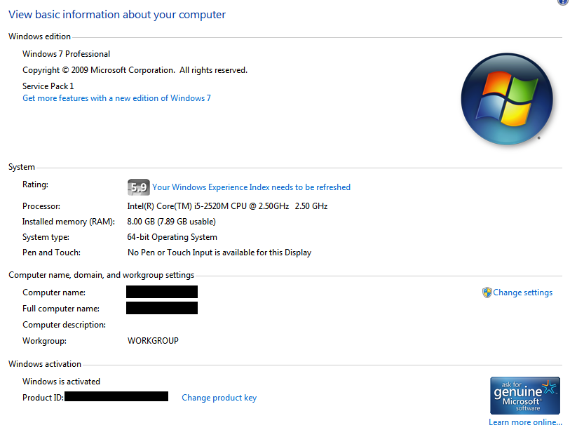570x437 pixels.
Task: Click the 'Rating:' label
Action: [x=35, y=184]
